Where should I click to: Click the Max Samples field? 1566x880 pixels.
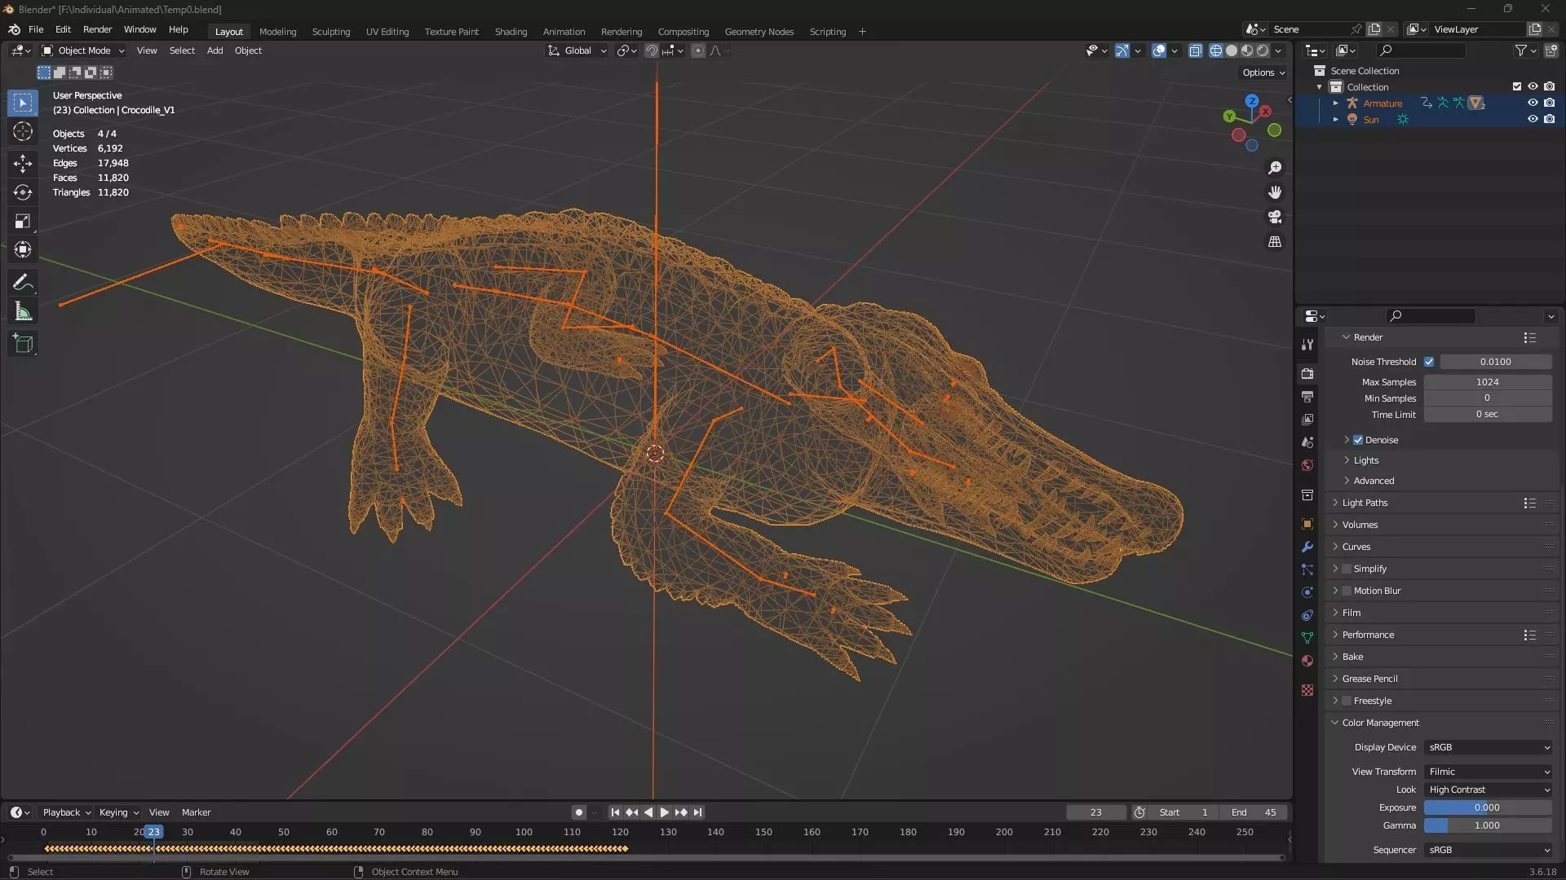click(x=1488, y=382)
